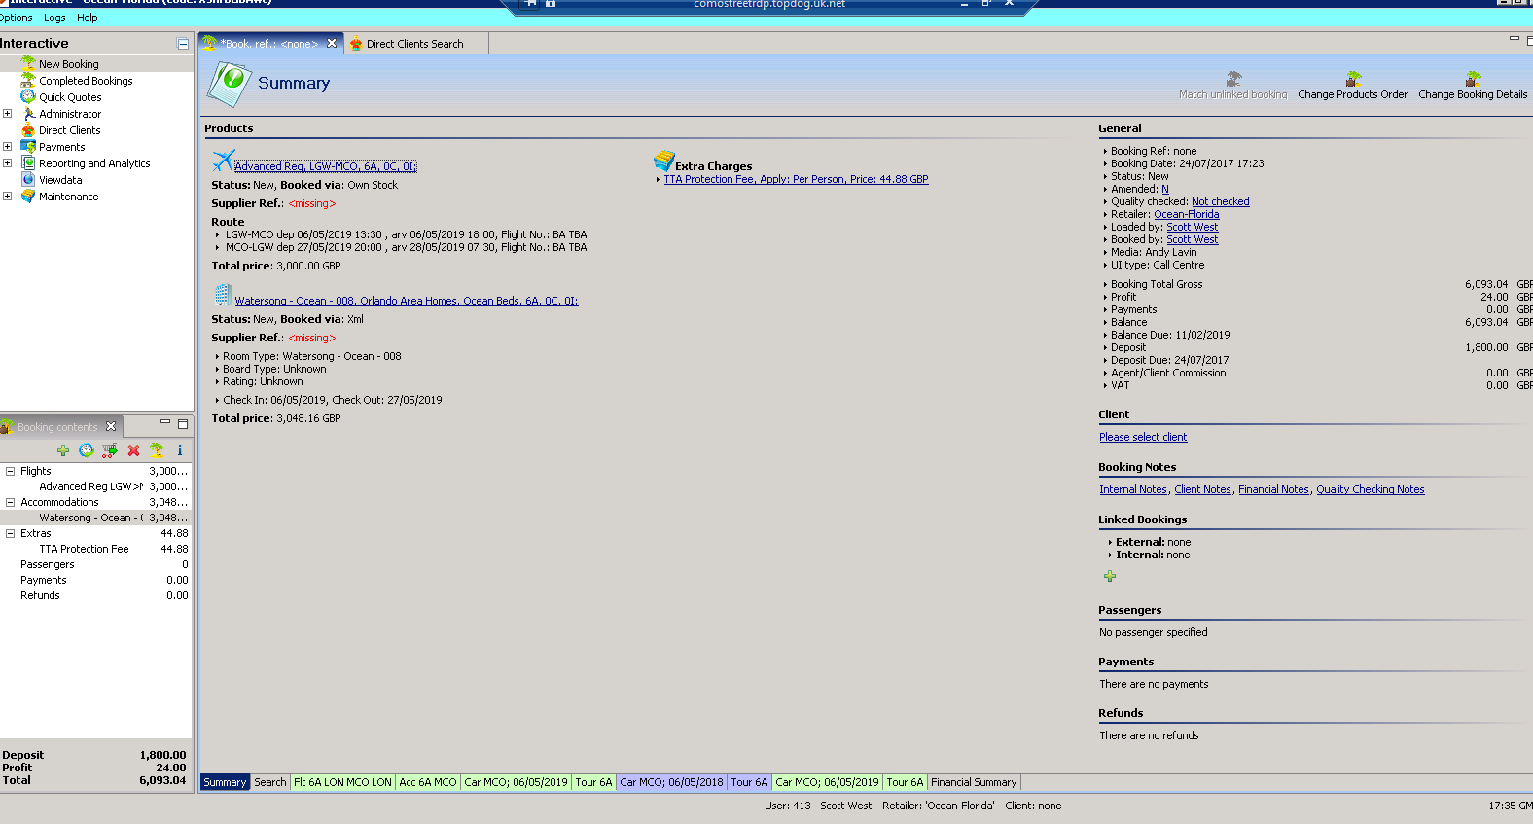Click the Direct Clients icon
Image resolution: width=1533 pixels, height=824 pixels.
pyautogui.click(x=28, y=129)
